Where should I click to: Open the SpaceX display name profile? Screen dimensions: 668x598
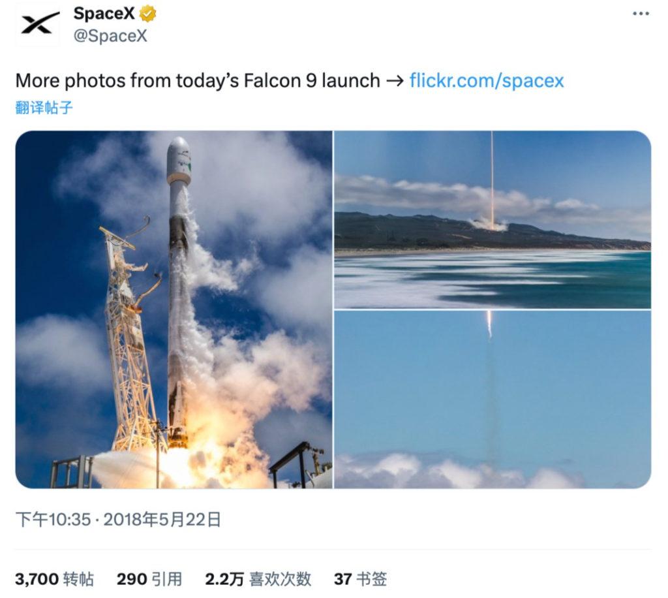tap(104, 14)
